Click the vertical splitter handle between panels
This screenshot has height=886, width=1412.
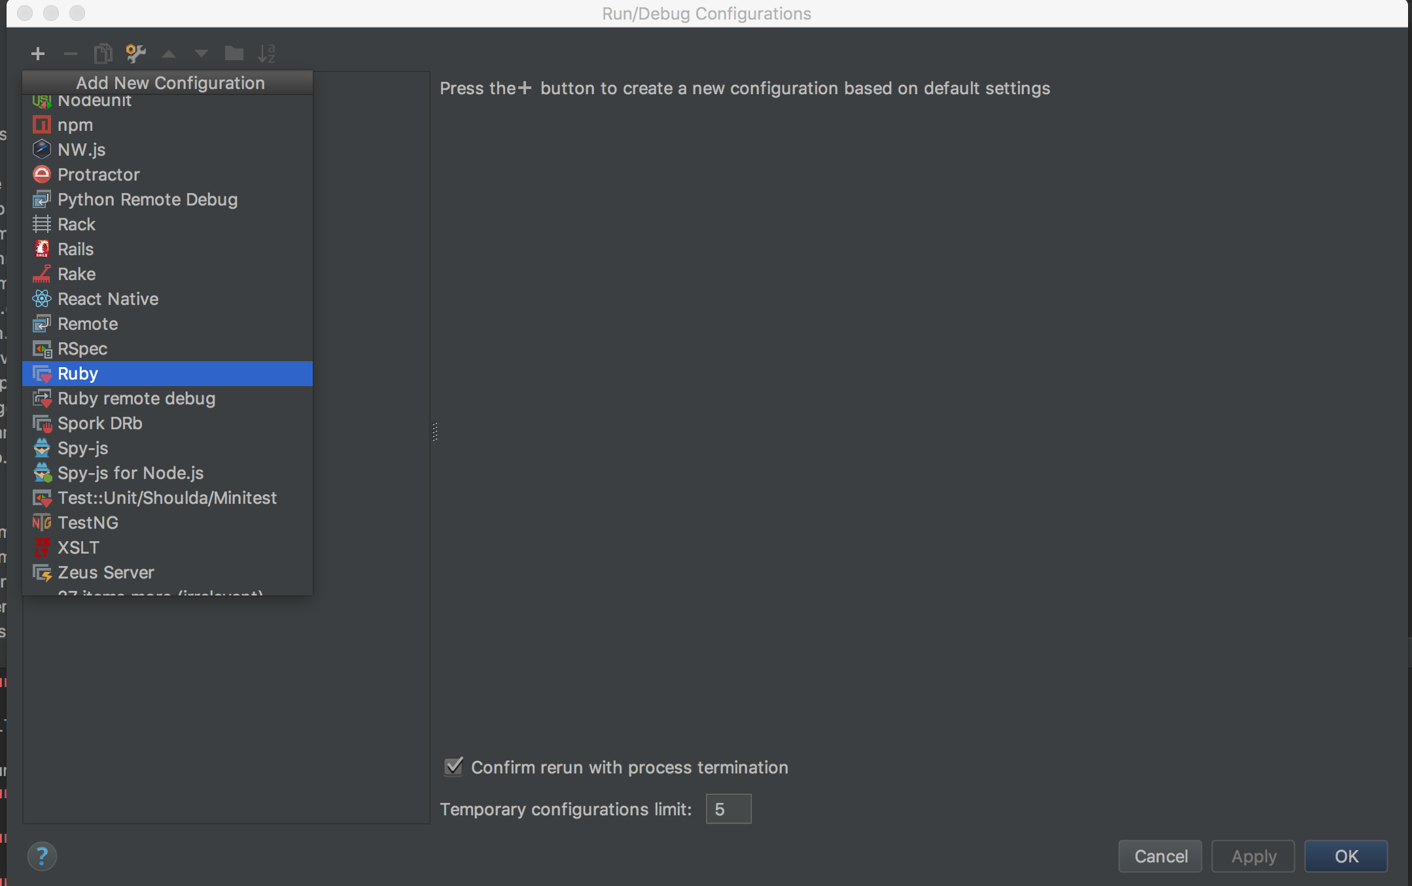coord(434,432)
